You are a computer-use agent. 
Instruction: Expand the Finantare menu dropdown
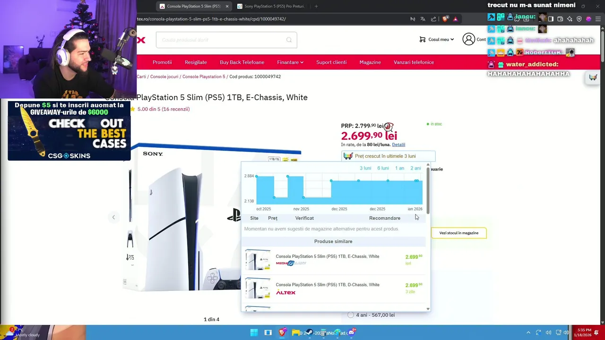[290, 62]
